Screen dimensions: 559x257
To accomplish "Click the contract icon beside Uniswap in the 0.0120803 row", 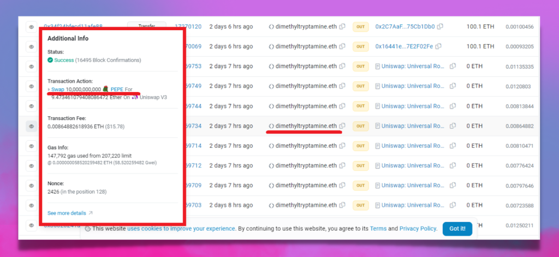I will click(378, 86).
